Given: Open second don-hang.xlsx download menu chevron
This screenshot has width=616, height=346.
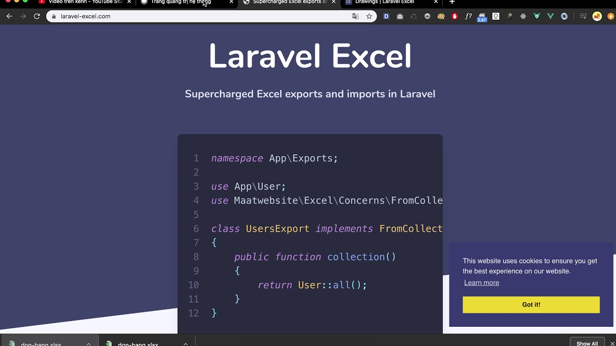Looking at the screenshot, I should 185,344.
